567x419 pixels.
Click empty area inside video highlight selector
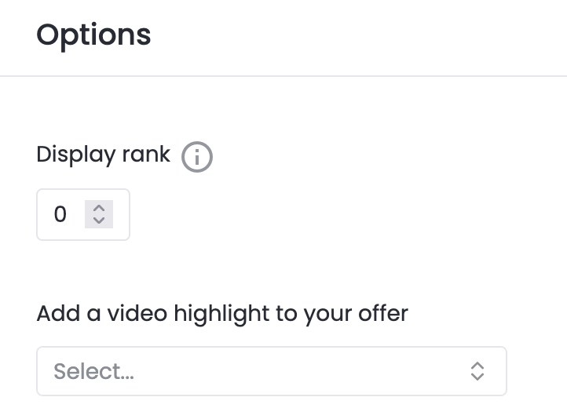click(289, 371)
